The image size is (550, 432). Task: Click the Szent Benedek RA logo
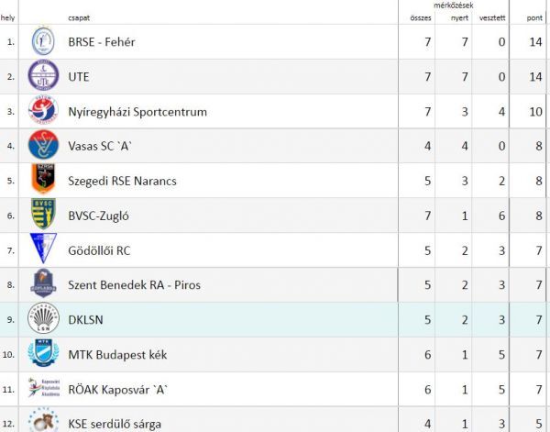[43, 283]
